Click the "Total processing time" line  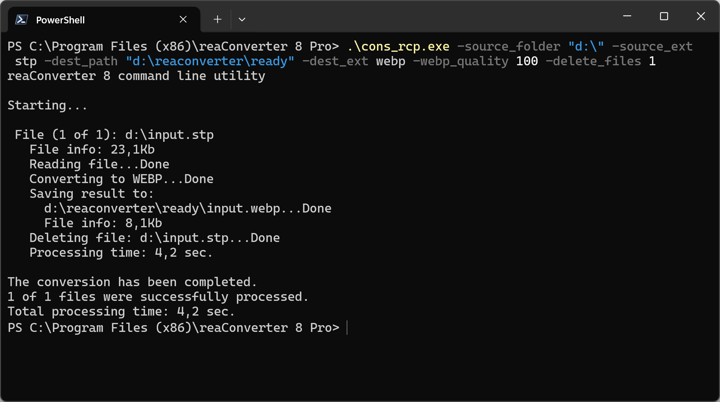click(121, 311)
